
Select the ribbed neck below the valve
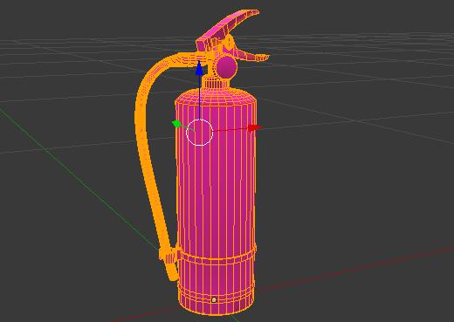pos(217,83)
